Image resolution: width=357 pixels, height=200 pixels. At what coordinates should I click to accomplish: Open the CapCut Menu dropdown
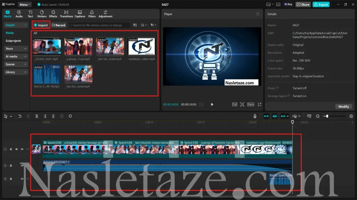[x=25, y=5]
